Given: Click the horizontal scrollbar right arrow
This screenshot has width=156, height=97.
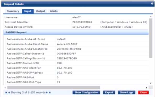Looking at the screenshot, I should tap(146, 88).
